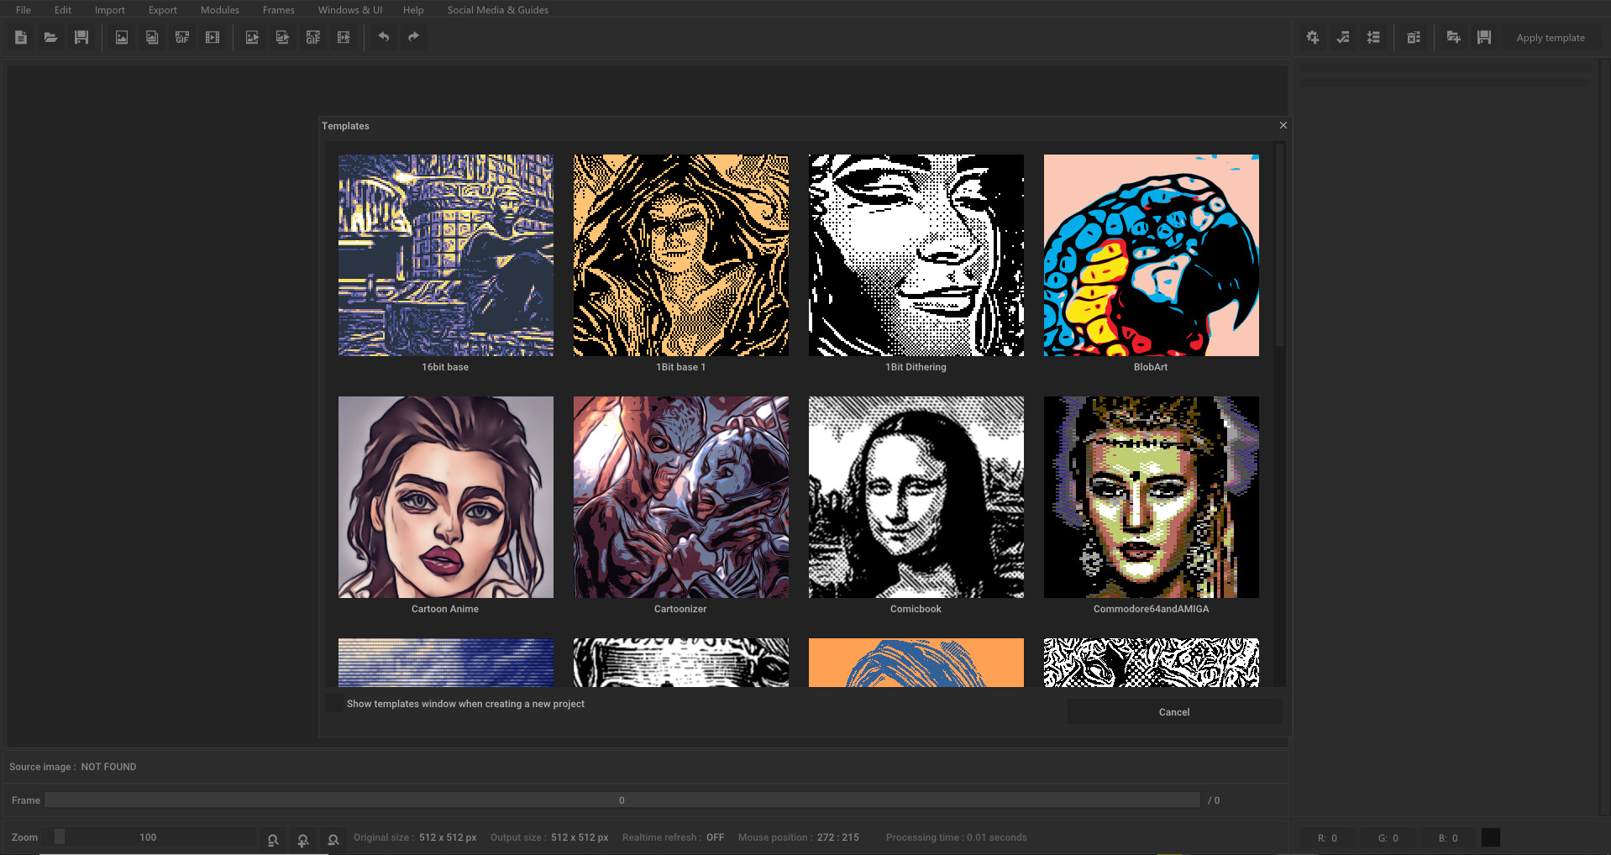The image size is (1611, 855).
Task: Click the export single image icon
Action: [x=252, y=38]
